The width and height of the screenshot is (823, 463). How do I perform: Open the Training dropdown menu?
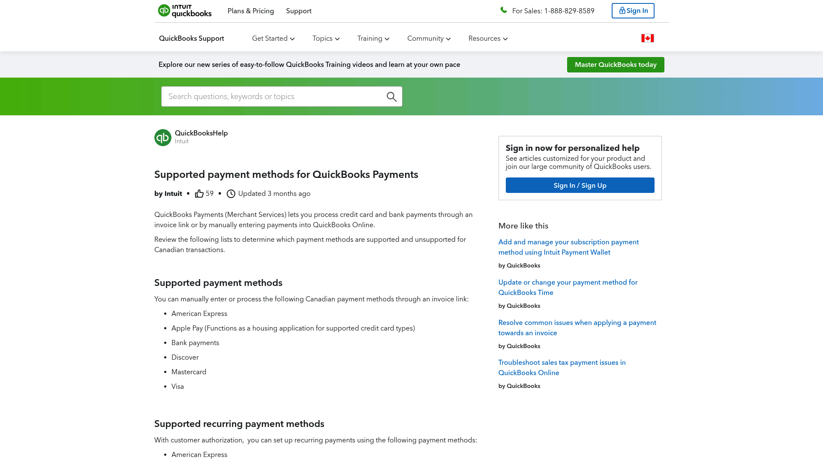pyautogui.click(x=373, y=39)
